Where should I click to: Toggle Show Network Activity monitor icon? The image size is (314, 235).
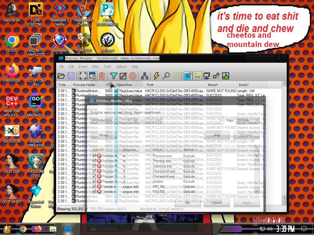207,76
